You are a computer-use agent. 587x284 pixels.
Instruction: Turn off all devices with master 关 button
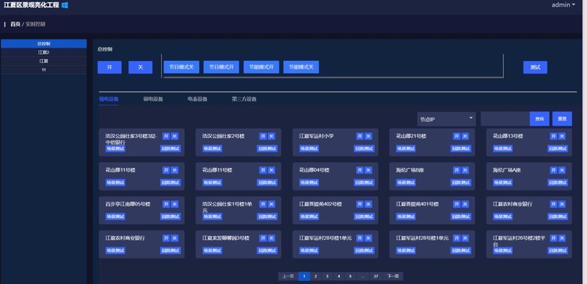point(140,68)
